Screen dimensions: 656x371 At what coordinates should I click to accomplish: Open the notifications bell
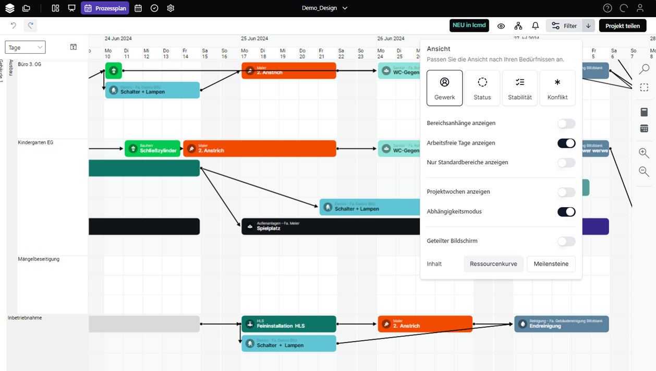coord(535,26)
